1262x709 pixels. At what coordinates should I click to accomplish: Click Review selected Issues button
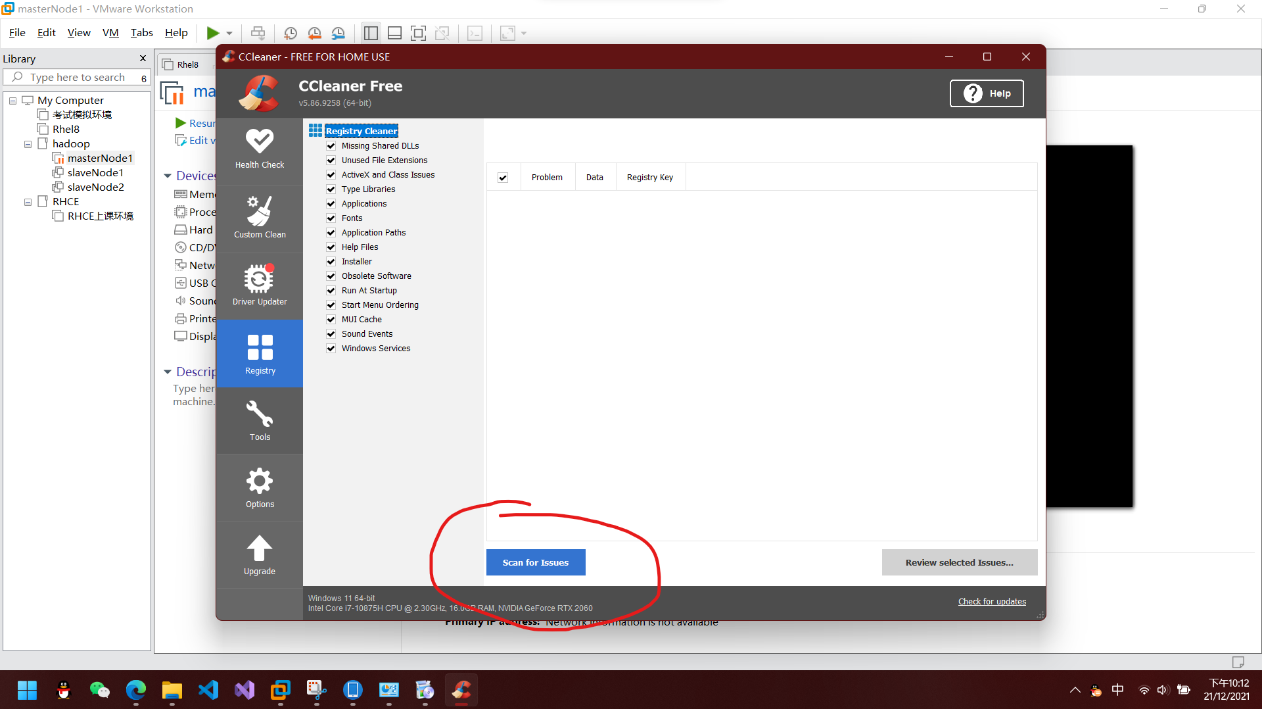pos(959,562)
